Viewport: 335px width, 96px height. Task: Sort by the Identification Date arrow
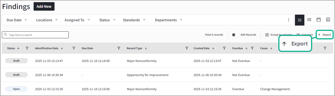pyautogui.click(x=62, y=48)
